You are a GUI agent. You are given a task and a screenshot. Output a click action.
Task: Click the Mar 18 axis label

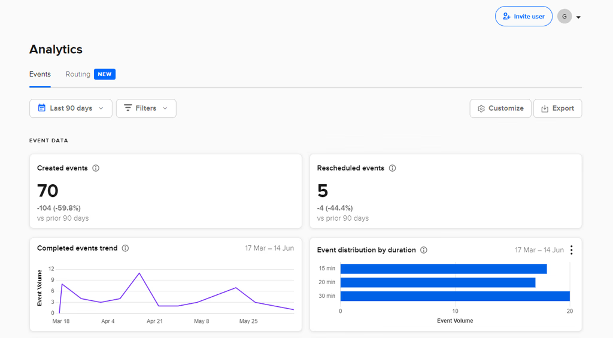tap(61, 321)
